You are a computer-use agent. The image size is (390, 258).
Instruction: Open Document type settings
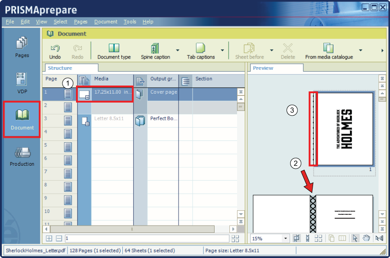[114, 51]
